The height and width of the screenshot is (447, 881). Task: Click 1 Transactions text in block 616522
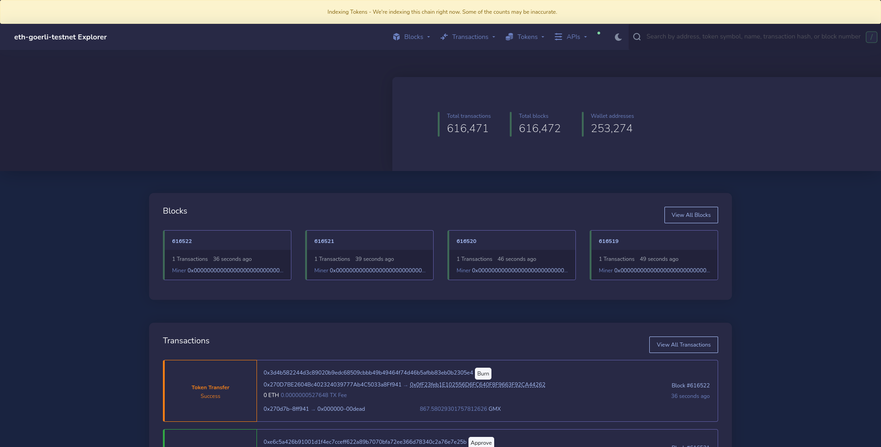(190, 259)
